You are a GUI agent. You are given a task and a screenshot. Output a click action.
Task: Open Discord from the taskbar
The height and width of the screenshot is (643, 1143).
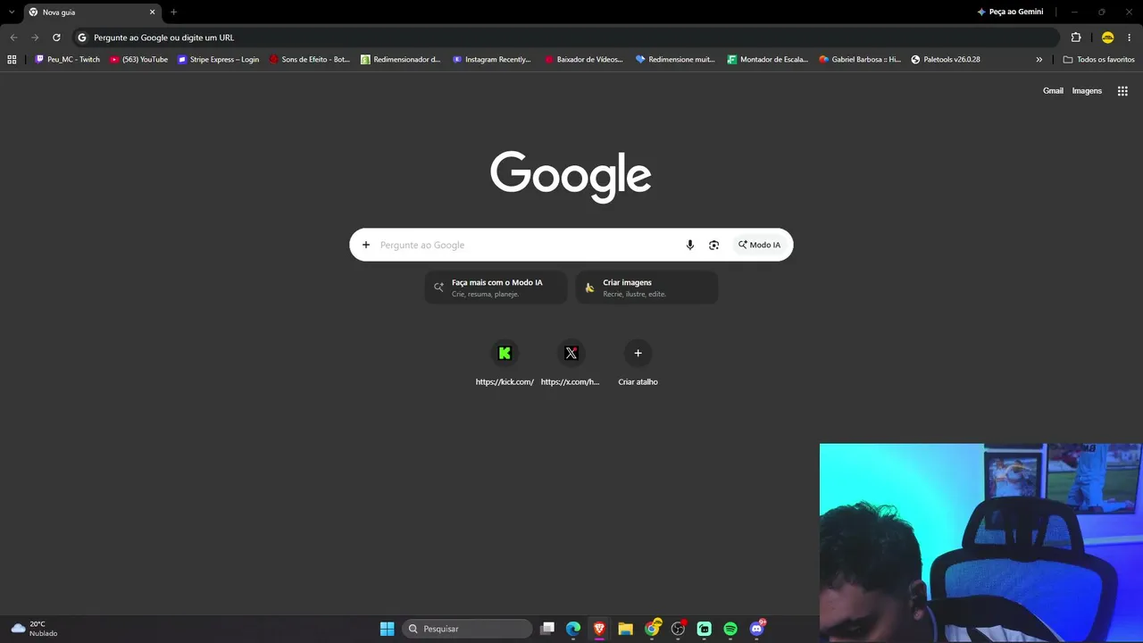coord(757,629)
